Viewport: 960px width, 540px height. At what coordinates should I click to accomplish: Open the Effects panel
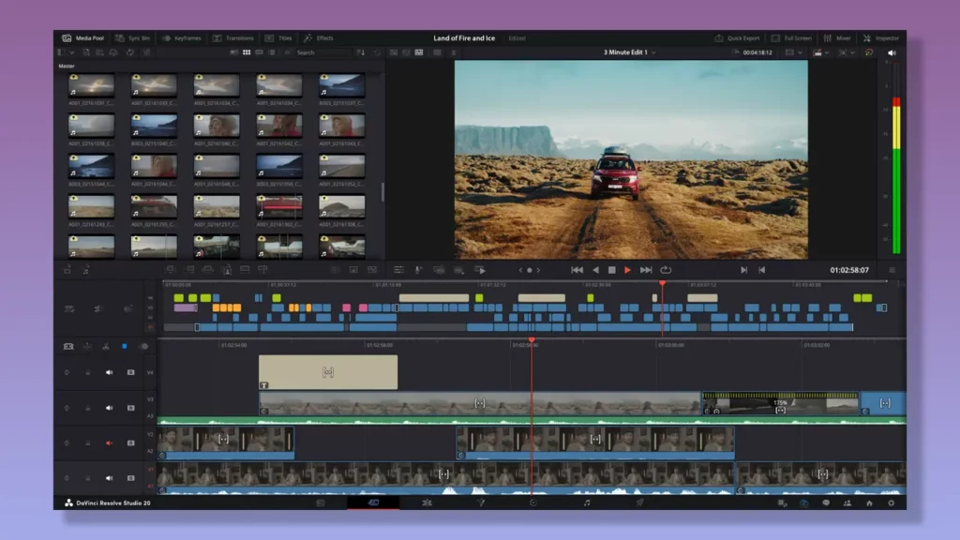click(x=319, y=37)
